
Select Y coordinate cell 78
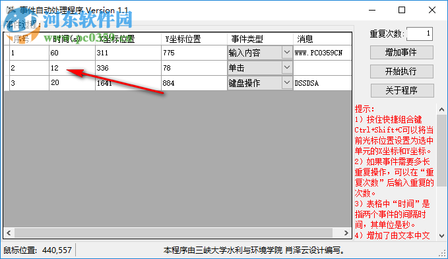[x=194, y=68]
